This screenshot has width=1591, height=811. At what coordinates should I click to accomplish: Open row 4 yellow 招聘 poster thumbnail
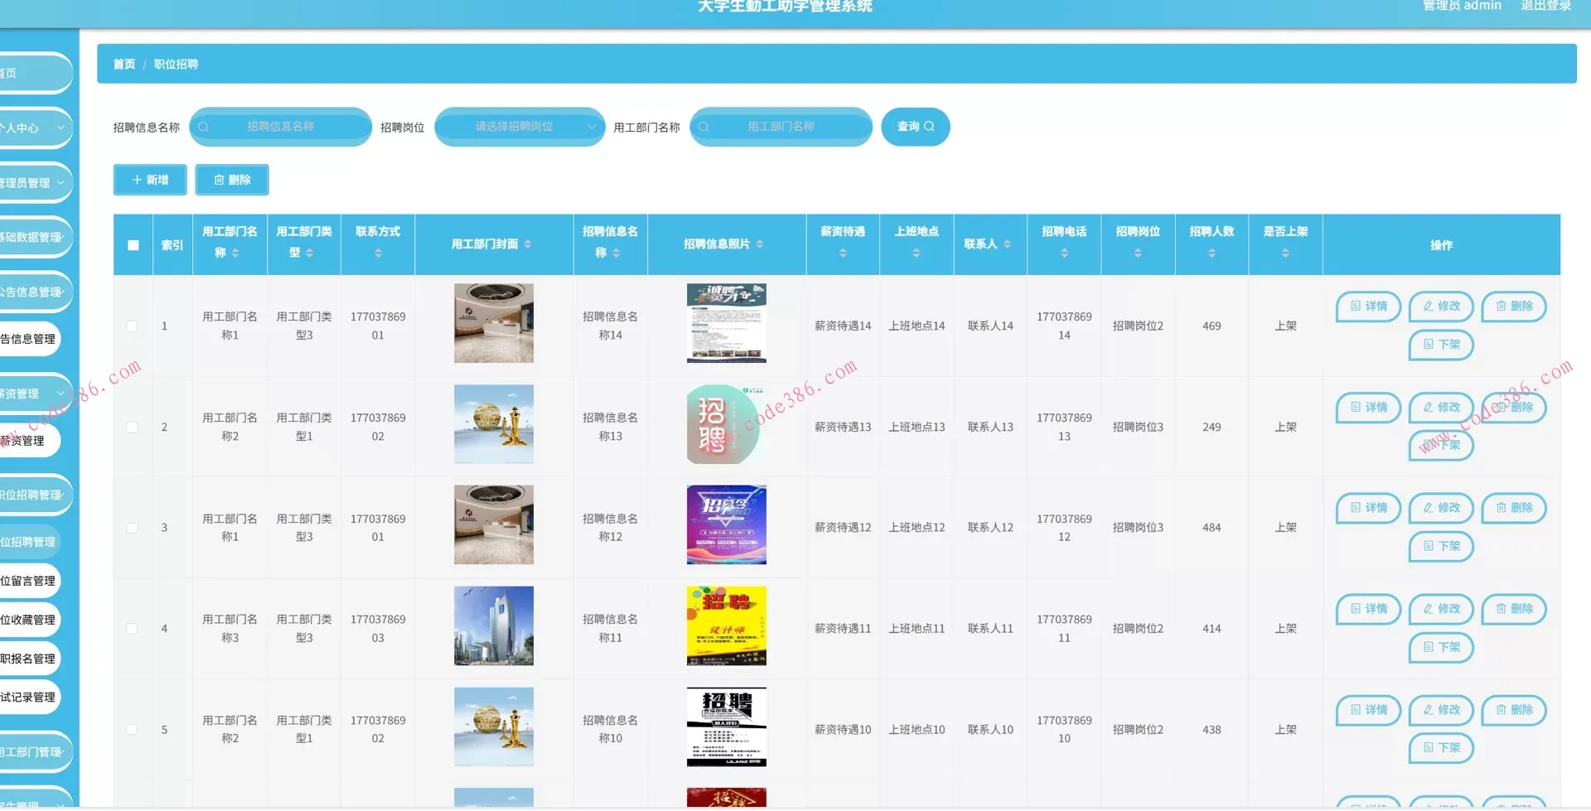pyautogui.click(x=727, y=626)
